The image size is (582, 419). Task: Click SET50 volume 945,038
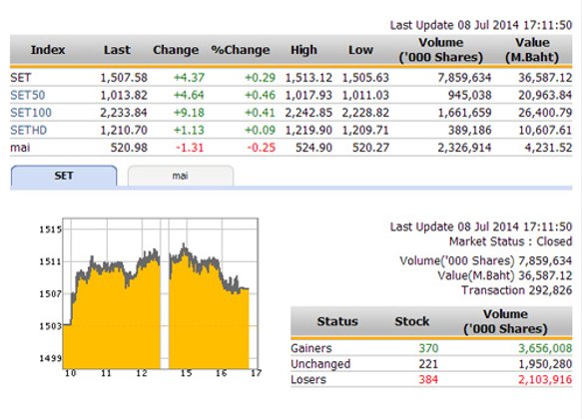469,96
